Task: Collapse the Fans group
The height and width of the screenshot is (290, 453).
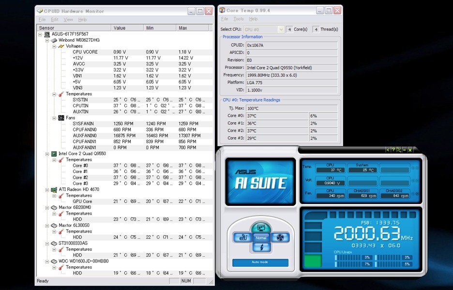Action: coord(54,118)
